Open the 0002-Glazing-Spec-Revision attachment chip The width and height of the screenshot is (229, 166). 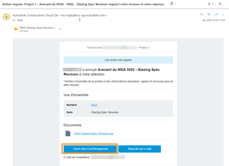point(38,29)
